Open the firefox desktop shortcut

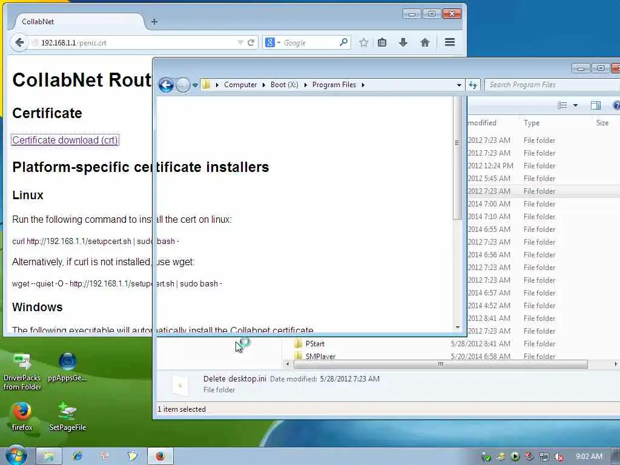click(x=22, y=417)
